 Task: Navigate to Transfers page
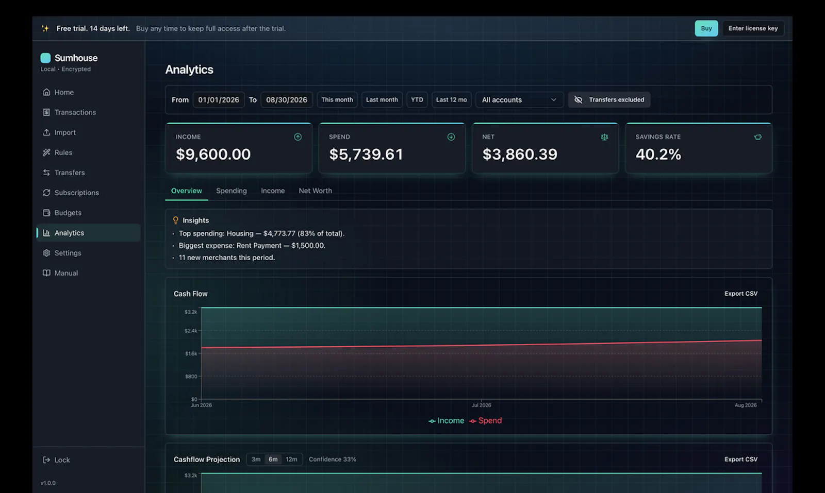88,173
